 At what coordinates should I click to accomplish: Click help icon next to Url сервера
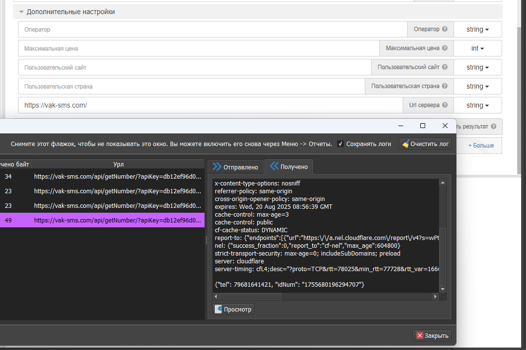coord(445,105)
